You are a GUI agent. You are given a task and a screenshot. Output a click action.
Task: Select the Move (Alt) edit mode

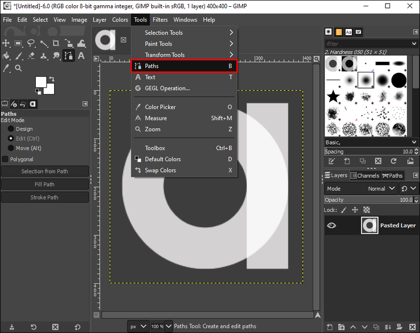point(11,148)
